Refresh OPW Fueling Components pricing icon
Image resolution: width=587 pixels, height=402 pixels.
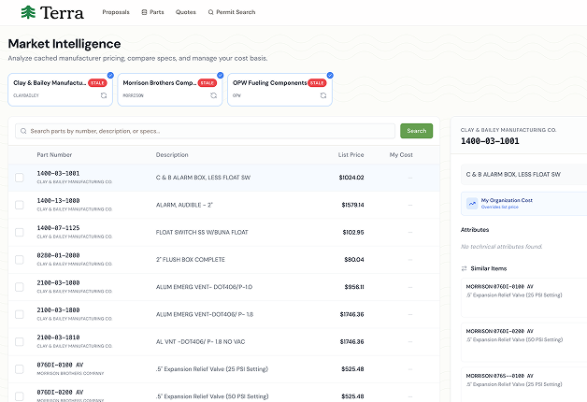click(323, 95)
